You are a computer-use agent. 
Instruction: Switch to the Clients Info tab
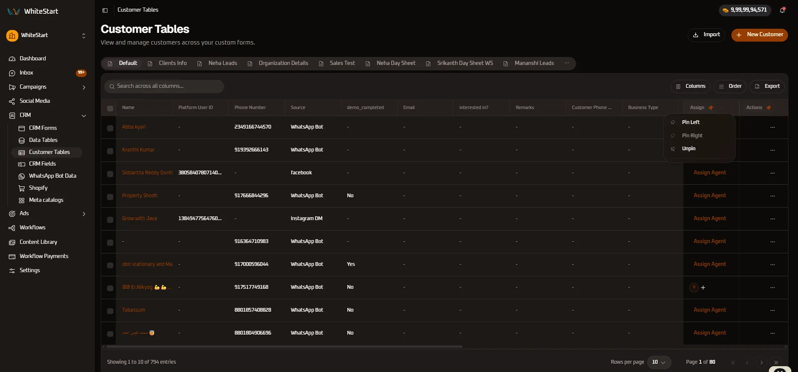[167, 63]
